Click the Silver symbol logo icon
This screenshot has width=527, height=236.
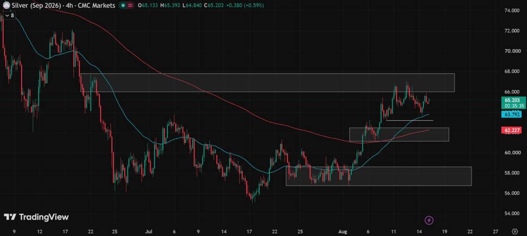tap(7, 5)
